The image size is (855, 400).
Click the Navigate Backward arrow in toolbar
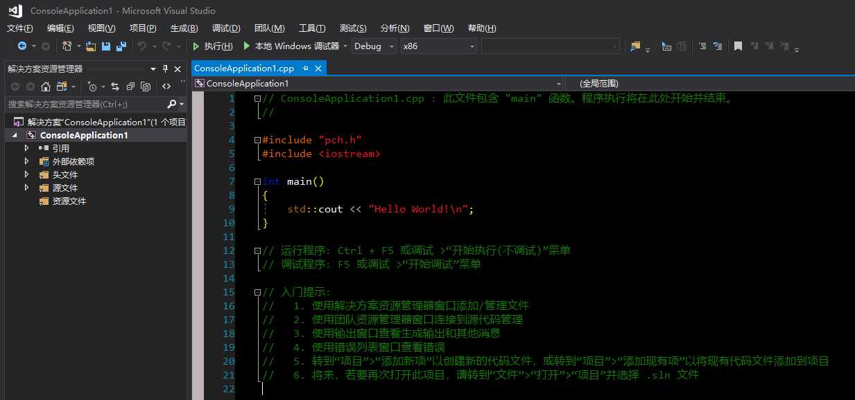22,46
